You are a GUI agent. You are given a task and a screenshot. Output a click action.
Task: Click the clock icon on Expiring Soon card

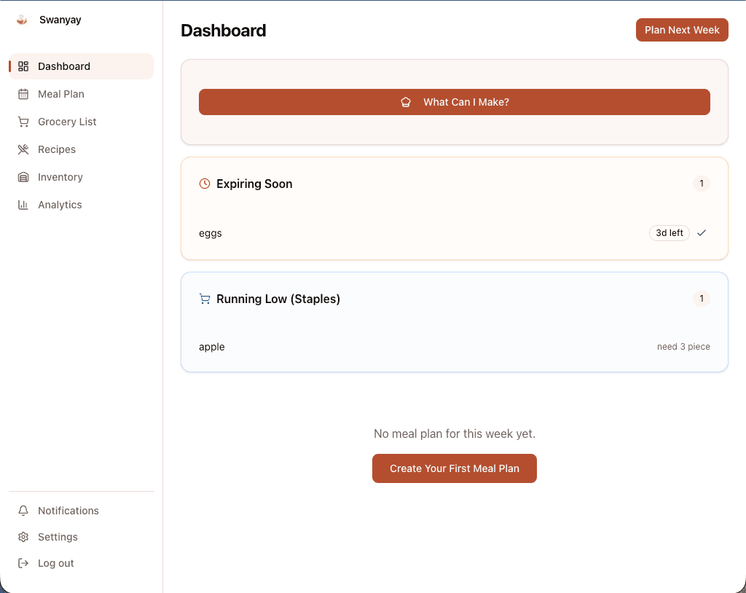[205, 184]
